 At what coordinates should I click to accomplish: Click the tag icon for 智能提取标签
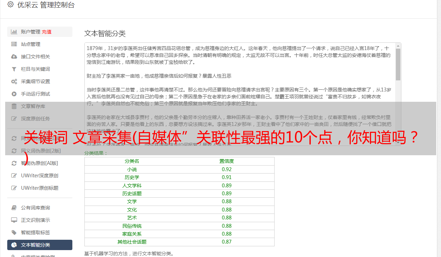pyautogui.click(x=14, y=233)
